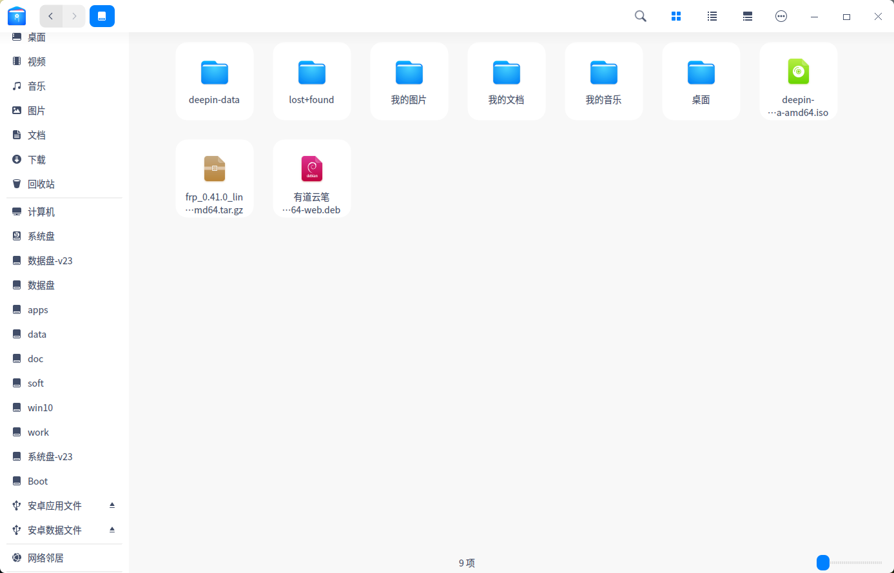Open 文档 in the sidebar
The width and height of the screenshot is (894, 573).
64,135
